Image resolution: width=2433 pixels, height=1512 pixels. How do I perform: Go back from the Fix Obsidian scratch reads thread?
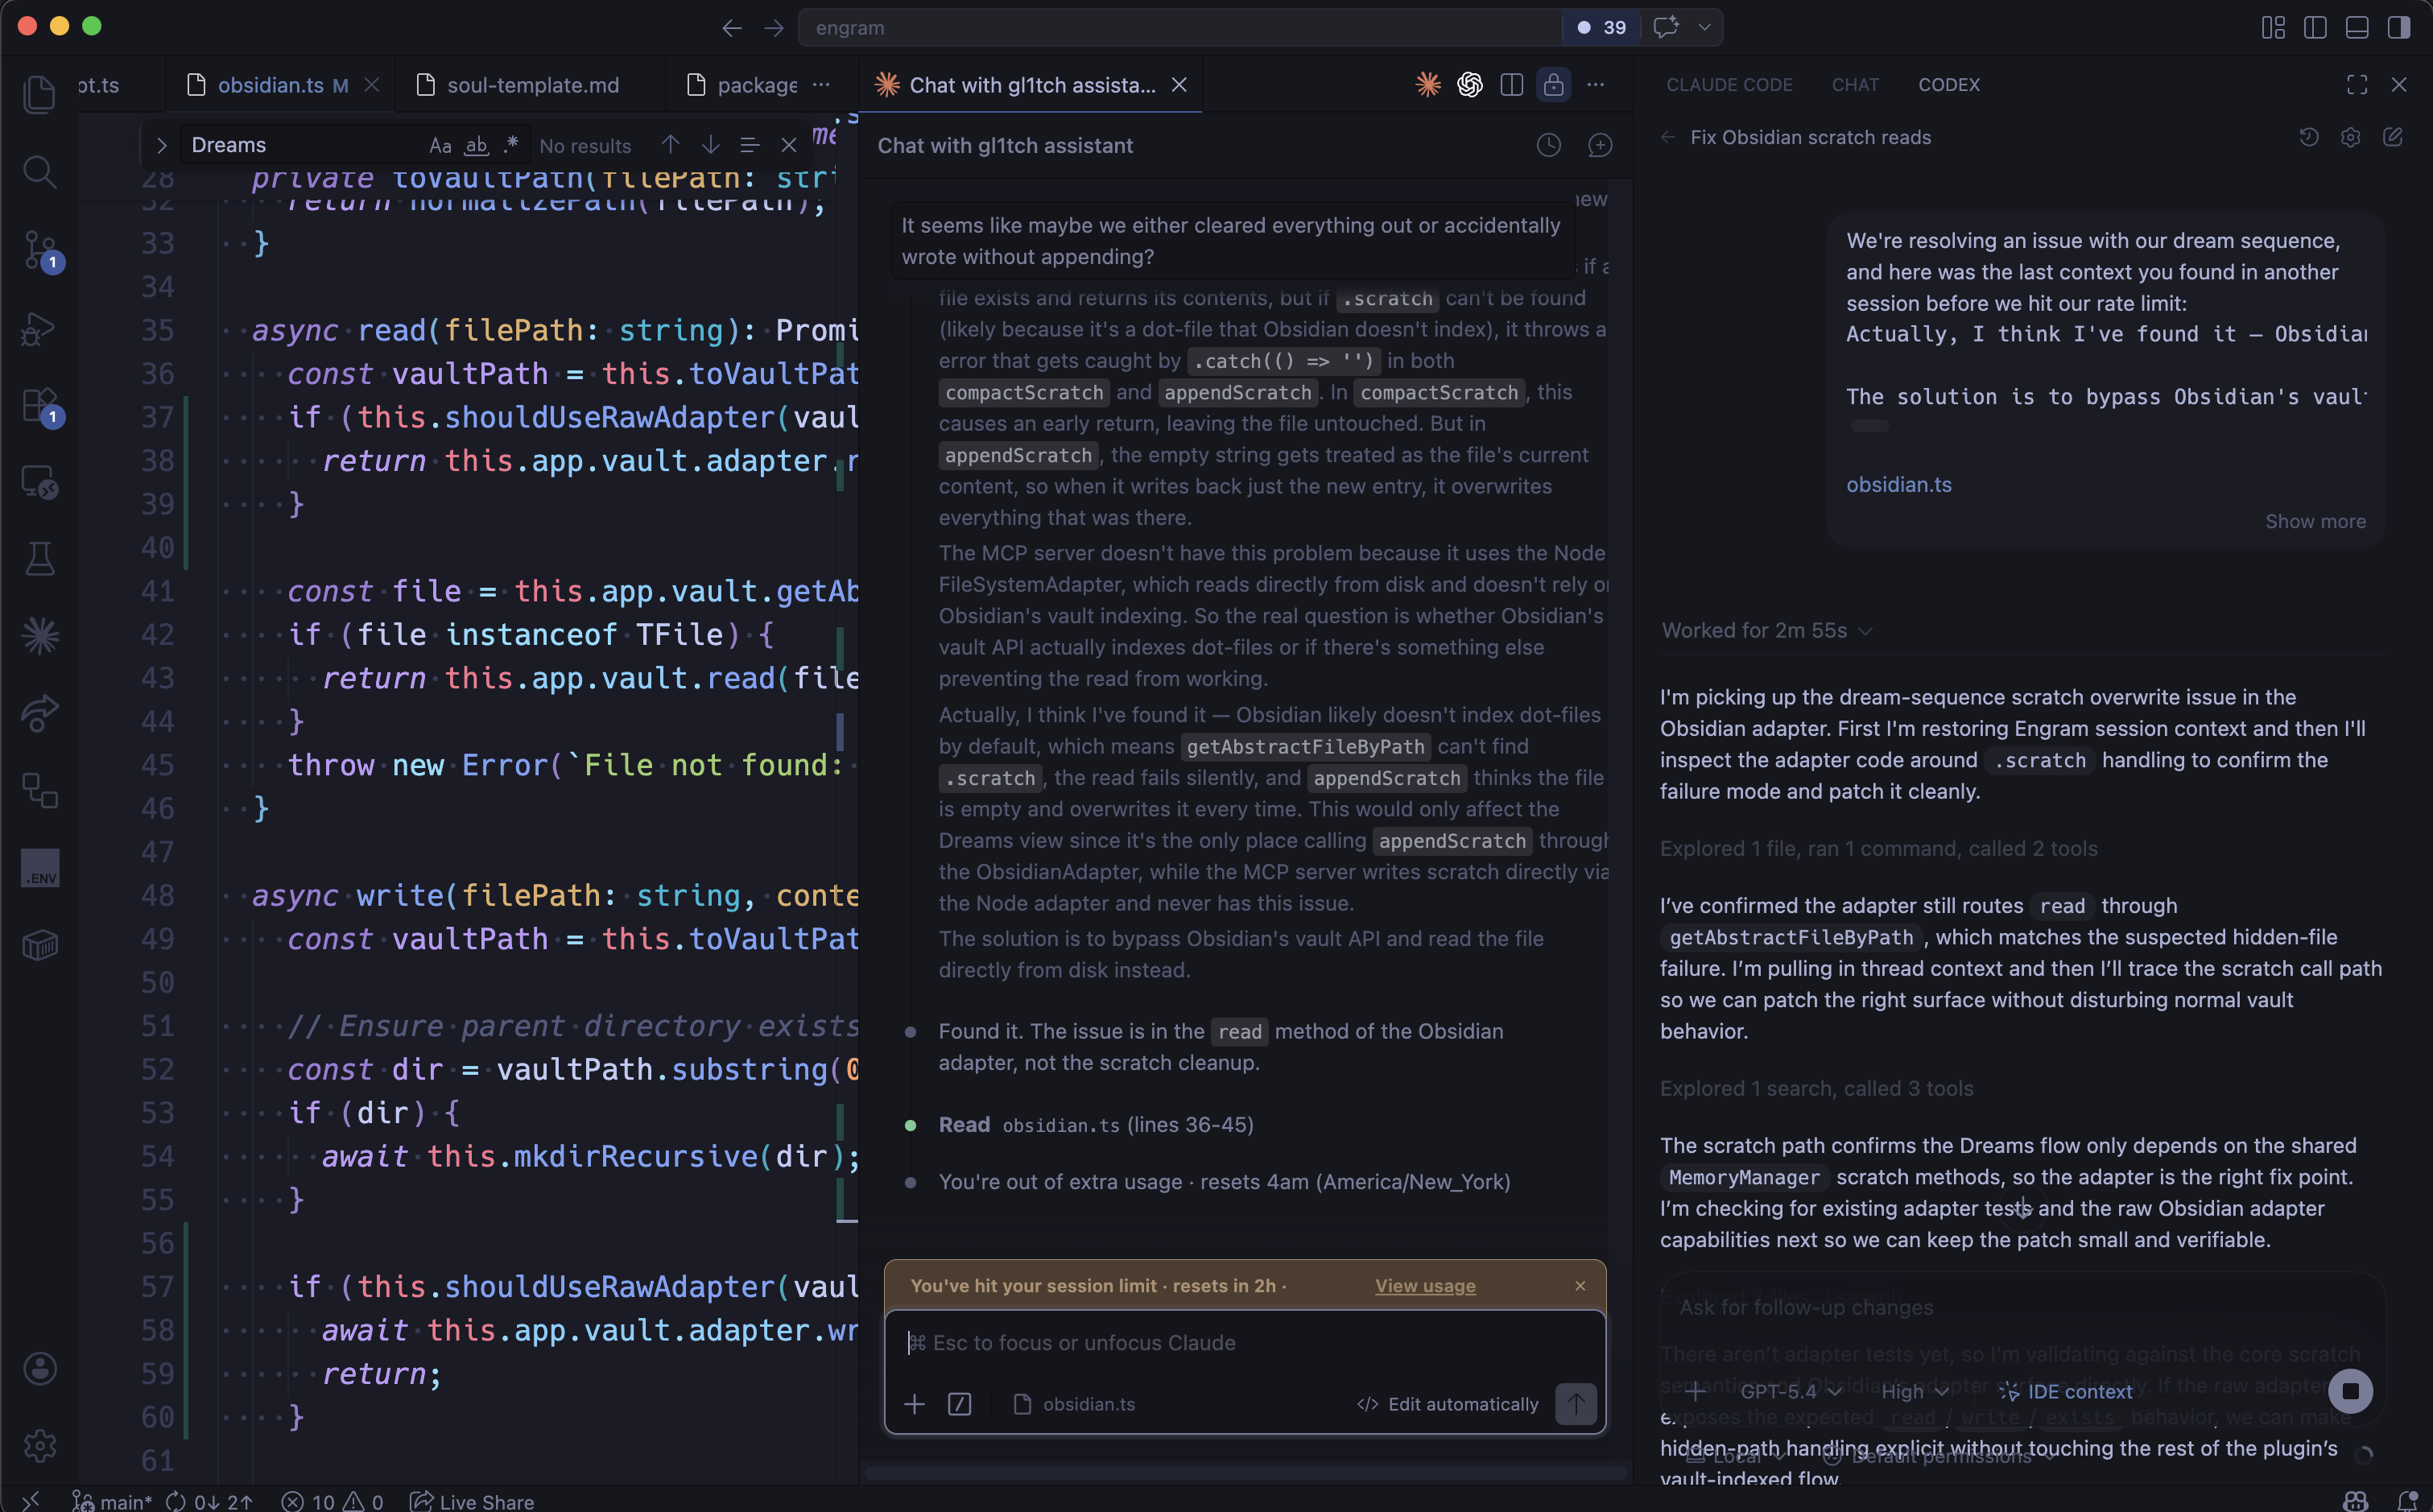(1667, 137)
